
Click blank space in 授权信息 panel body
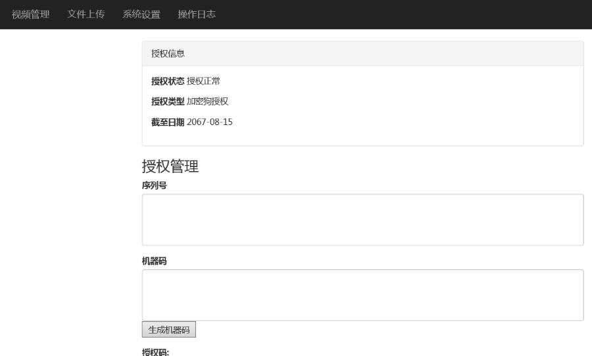tap(408, 105)
